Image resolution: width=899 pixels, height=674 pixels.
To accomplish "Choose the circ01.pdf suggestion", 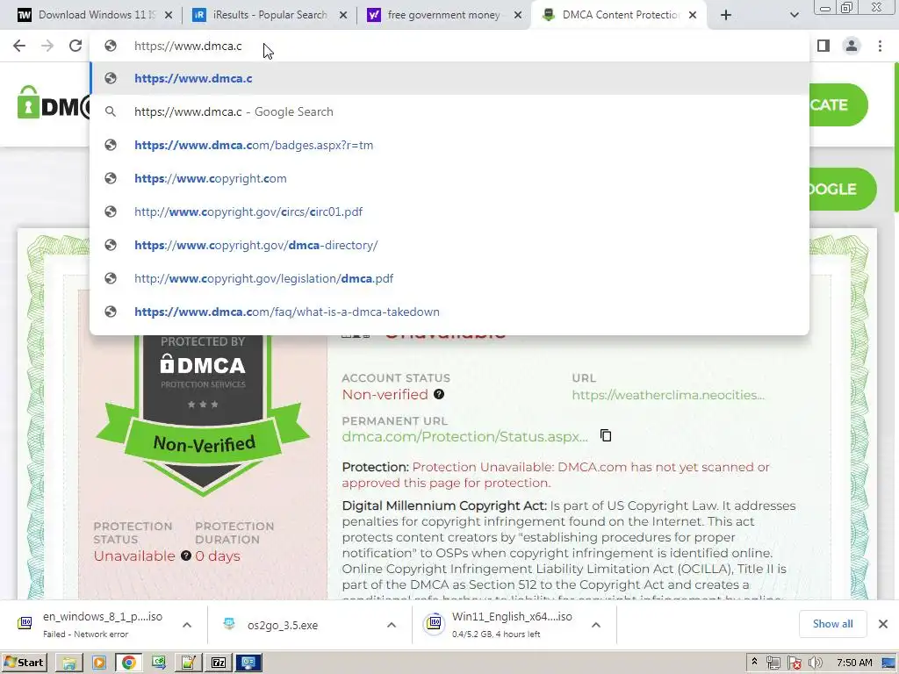I will click(449, 212).
